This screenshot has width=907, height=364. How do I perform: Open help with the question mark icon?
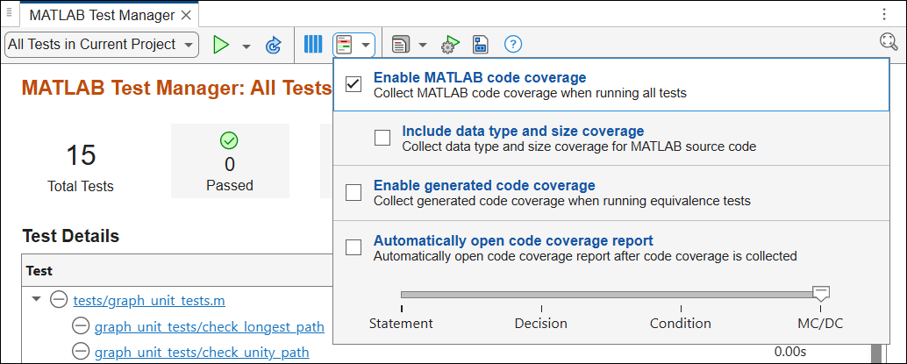[x=513, y=44]
